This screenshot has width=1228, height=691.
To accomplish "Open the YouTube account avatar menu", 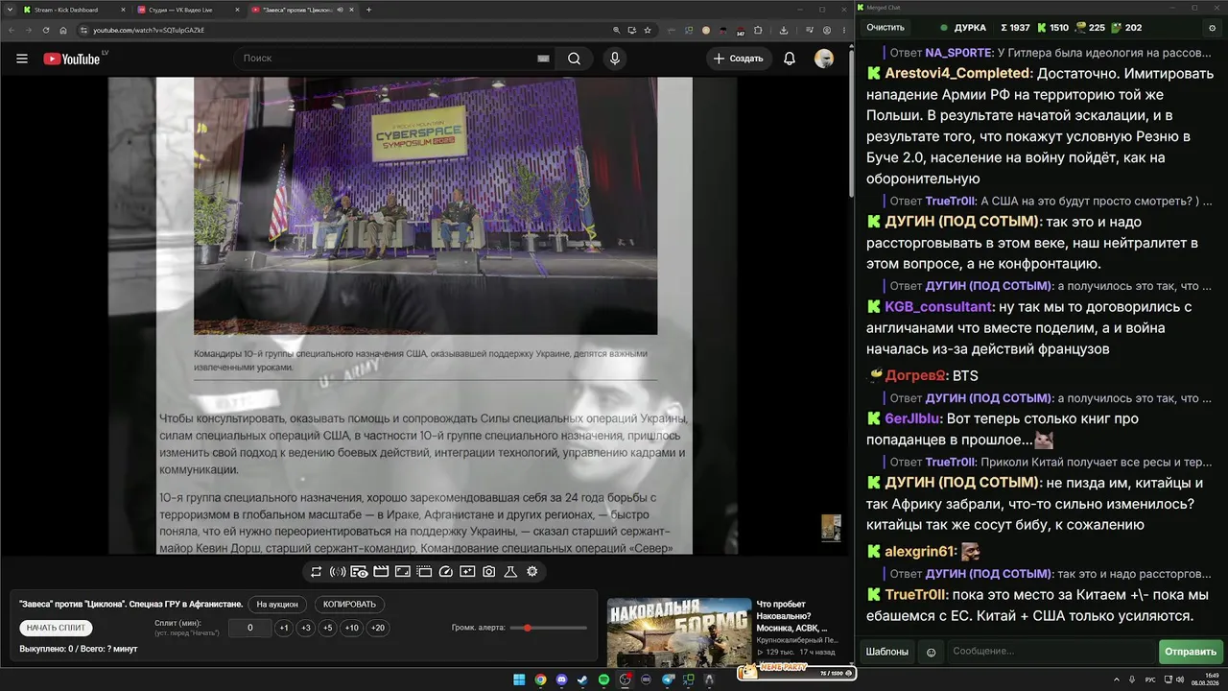I will pyautogui.click(x=824, y=59).
